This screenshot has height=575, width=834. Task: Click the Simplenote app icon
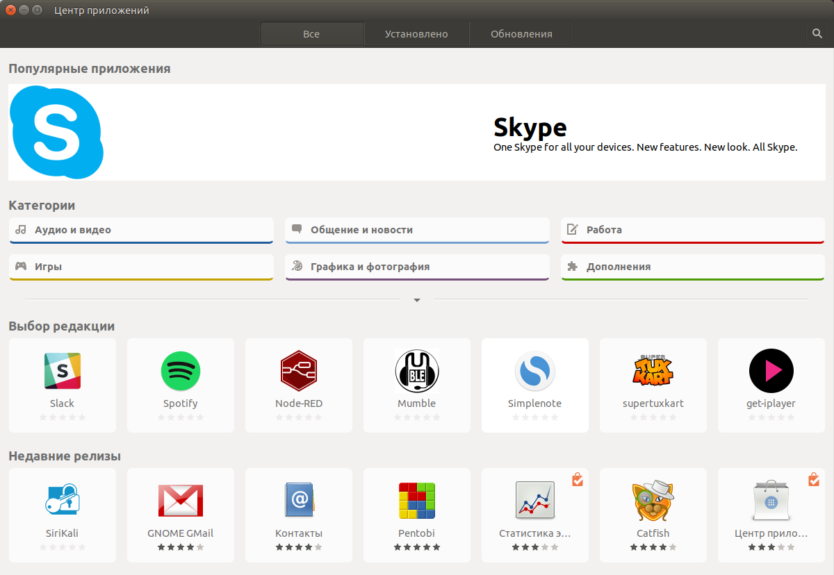pos(535,371)
